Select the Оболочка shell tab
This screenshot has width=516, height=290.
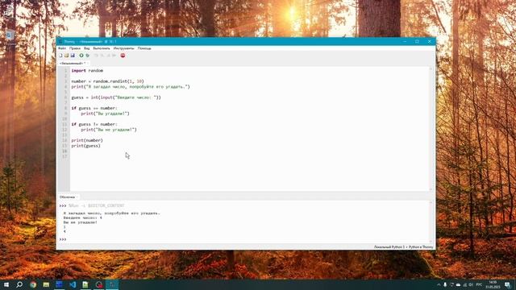click(x=68, y=197)
